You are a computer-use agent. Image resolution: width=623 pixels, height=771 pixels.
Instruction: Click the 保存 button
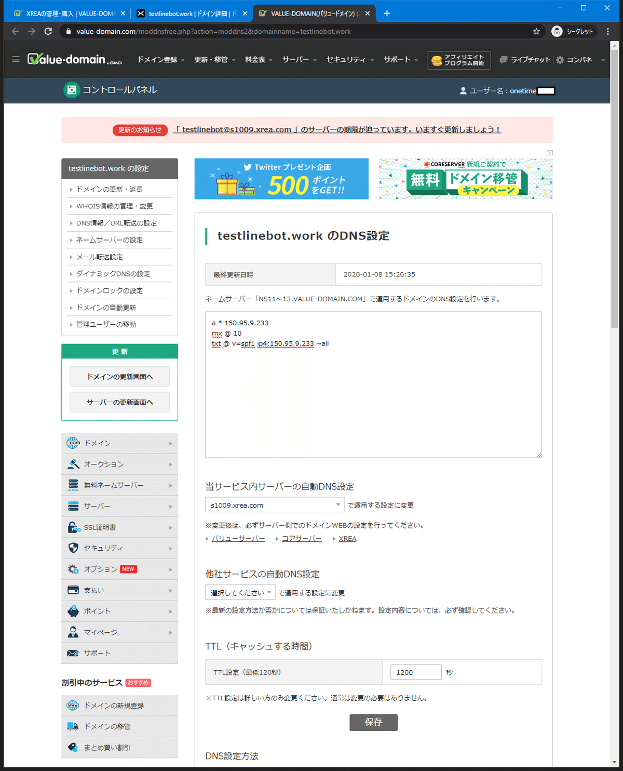(373, 722)
